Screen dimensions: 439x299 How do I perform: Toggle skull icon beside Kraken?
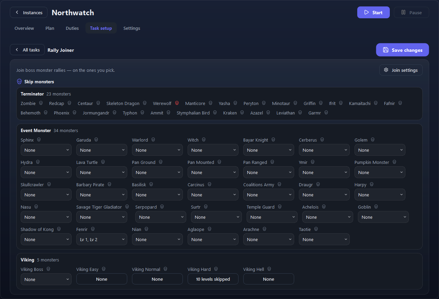pos(242,113)
